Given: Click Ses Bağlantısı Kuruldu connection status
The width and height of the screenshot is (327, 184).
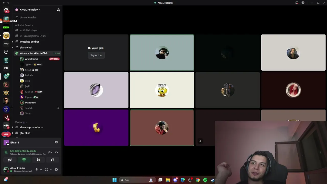Looking at the screenshot, I should point(23,151).
